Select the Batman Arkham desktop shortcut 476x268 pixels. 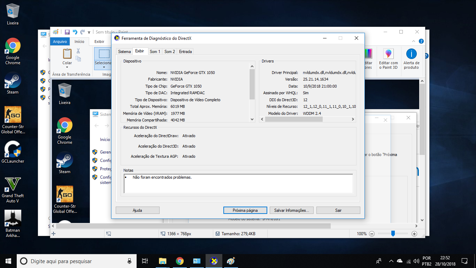[13, 224]
